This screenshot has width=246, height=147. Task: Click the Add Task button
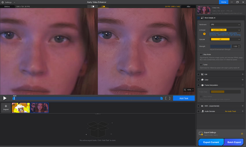[184, 98]
